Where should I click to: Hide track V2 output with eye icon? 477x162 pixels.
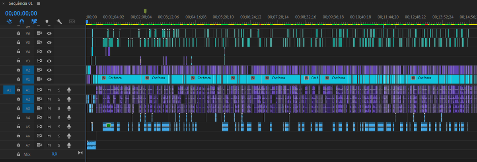click(49, 70)
